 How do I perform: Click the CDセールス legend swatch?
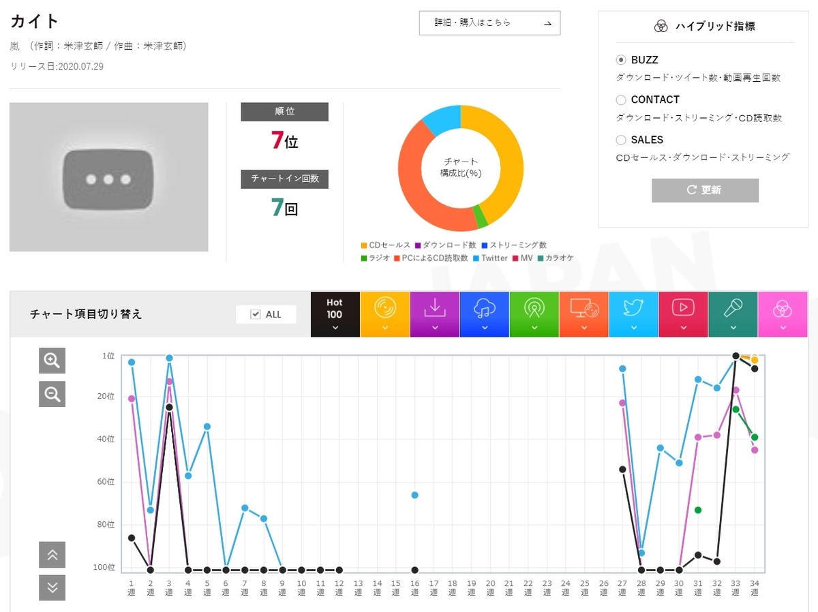(x=364, y=245)
